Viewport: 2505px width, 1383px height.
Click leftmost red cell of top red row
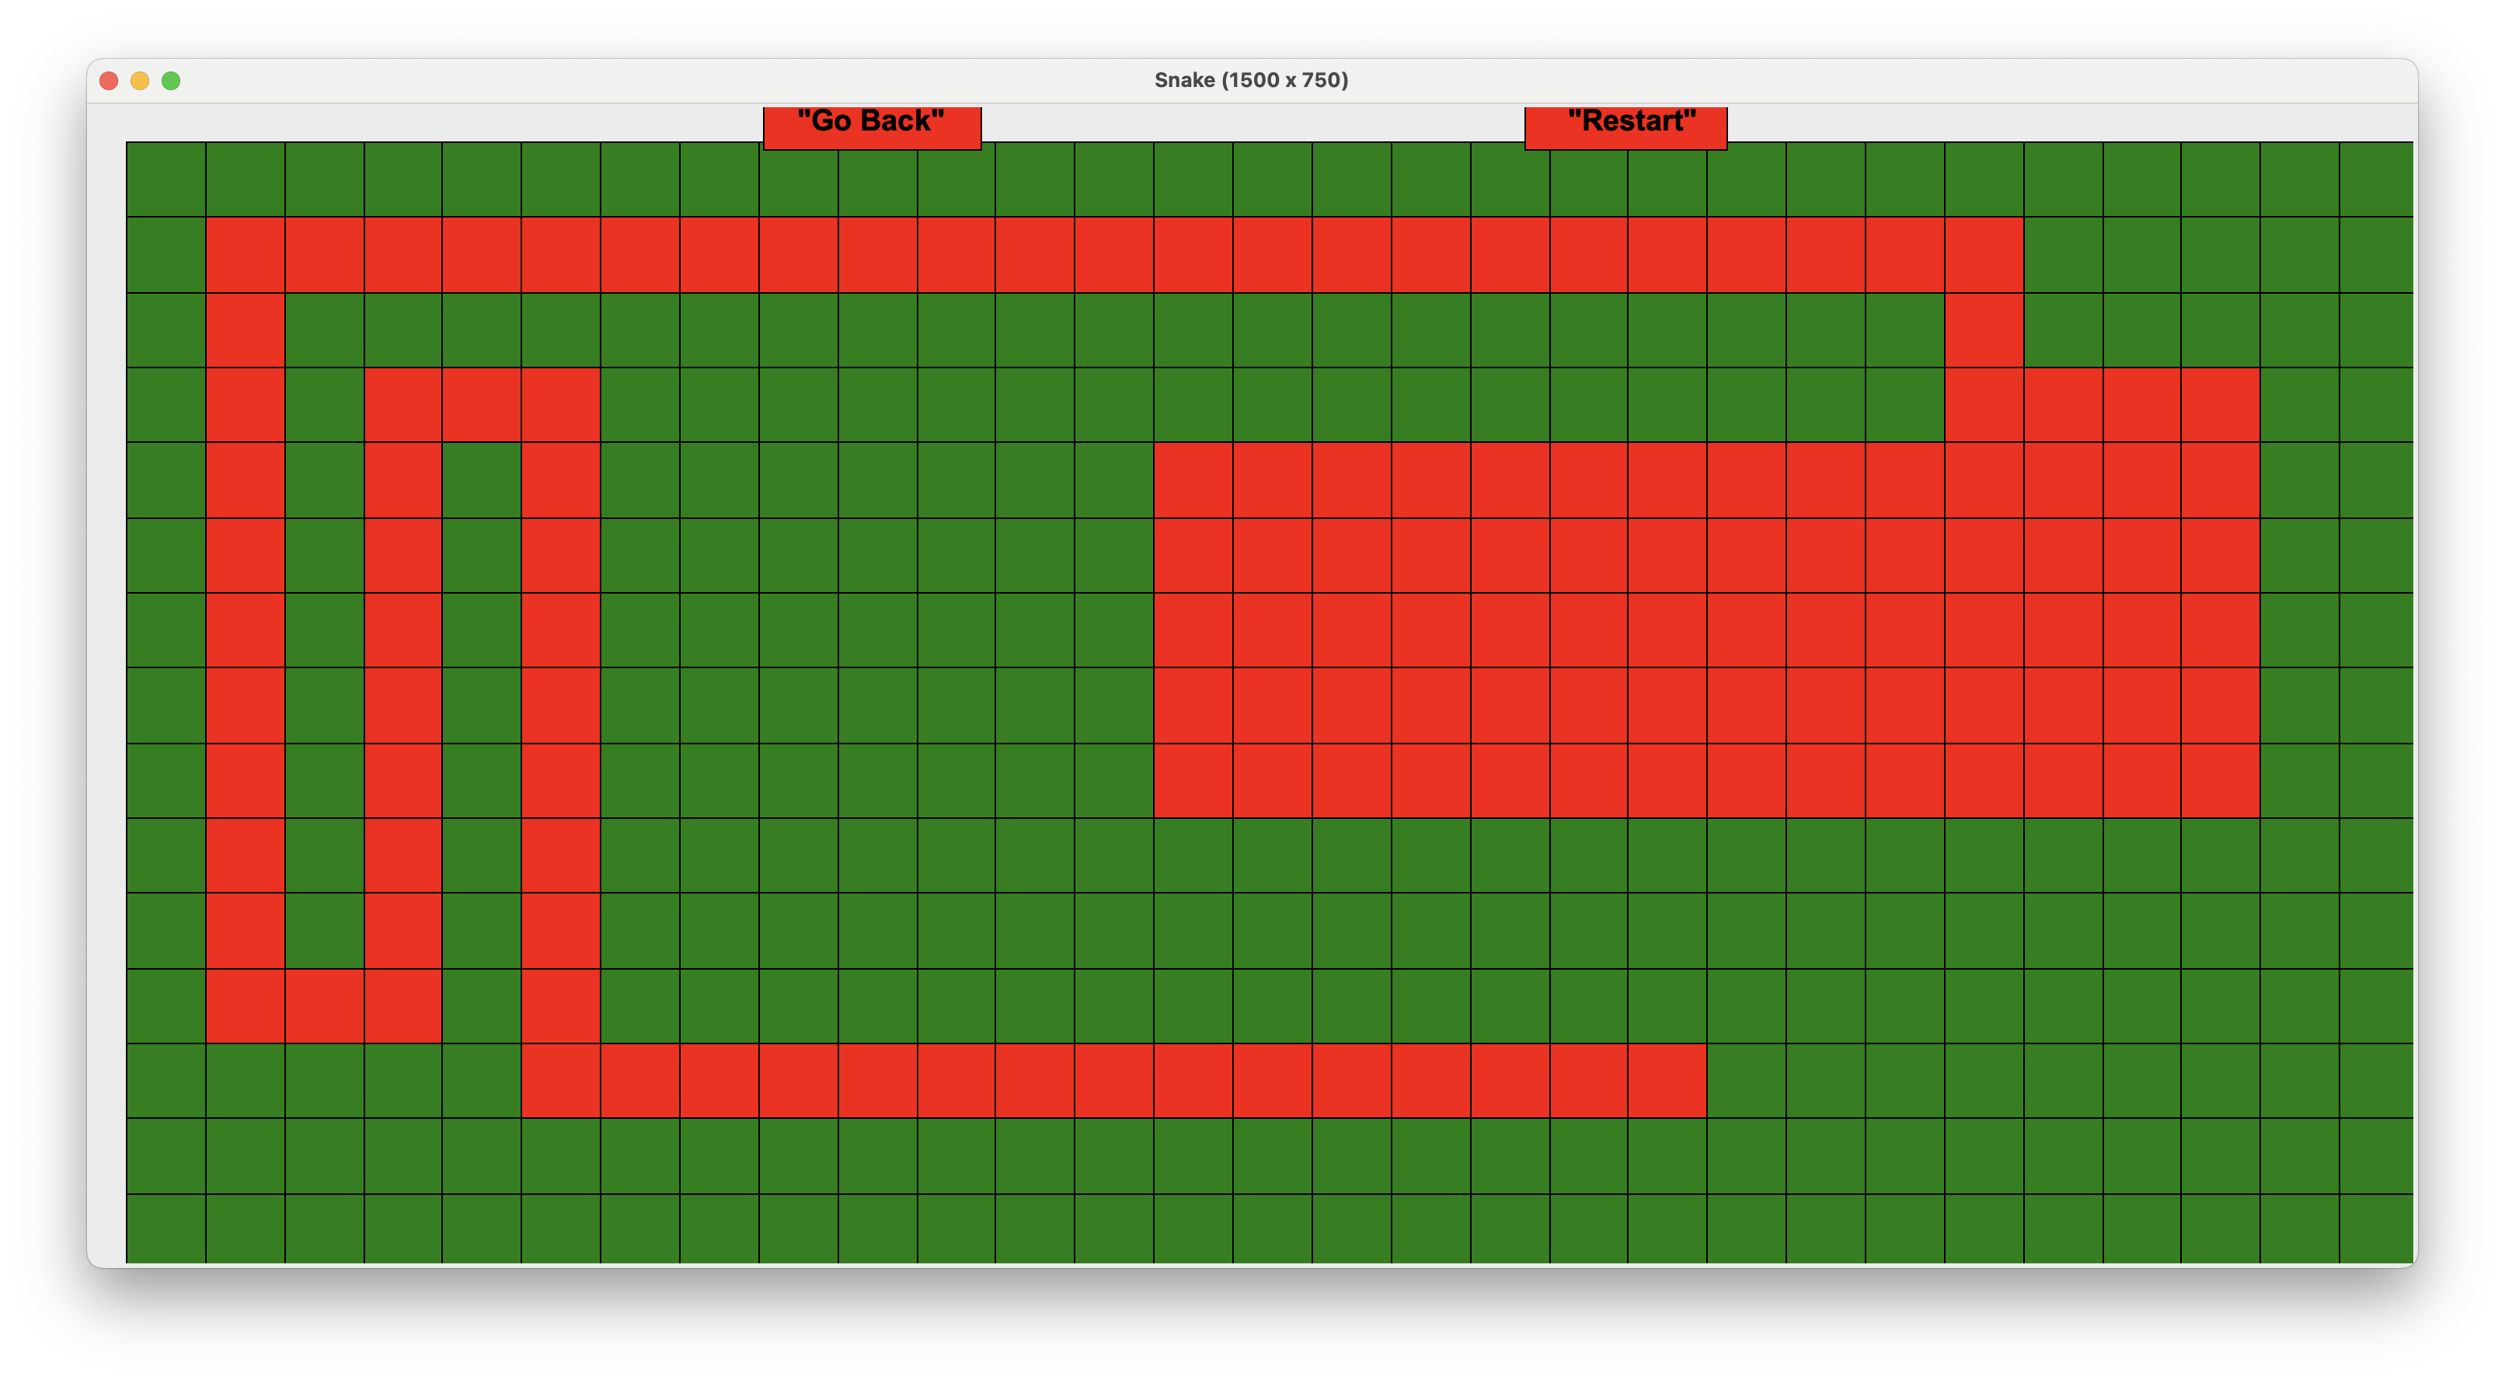pyautogui.click(x=245, y=255)
